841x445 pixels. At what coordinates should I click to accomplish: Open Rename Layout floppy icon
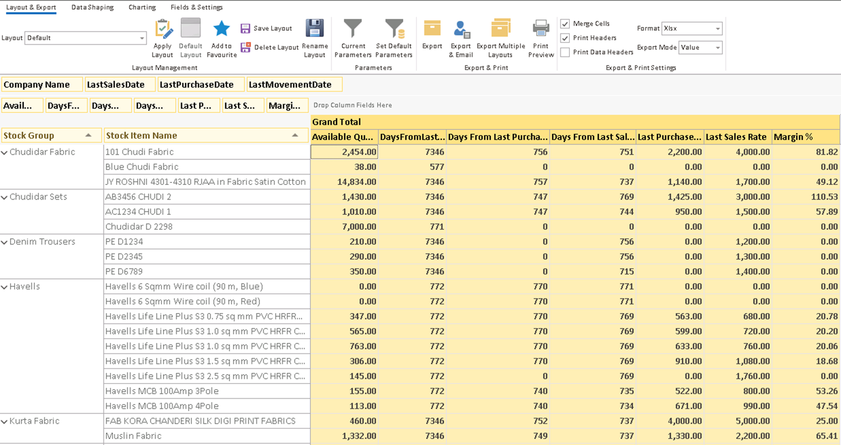click(x=314, y=29)
